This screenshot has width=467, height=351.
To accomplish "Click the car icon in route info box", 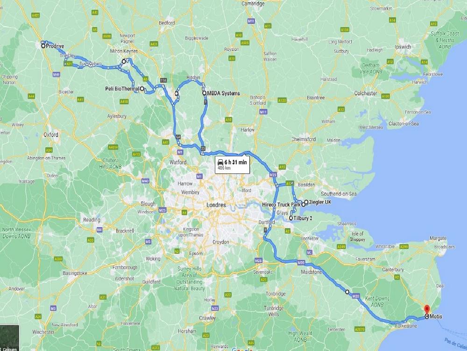I will point(220,162).
